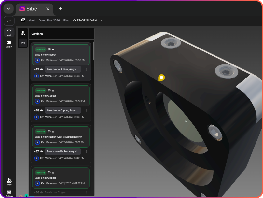Click timestamp 04/28/2026 at 09:30 PM

pos(69,117)
